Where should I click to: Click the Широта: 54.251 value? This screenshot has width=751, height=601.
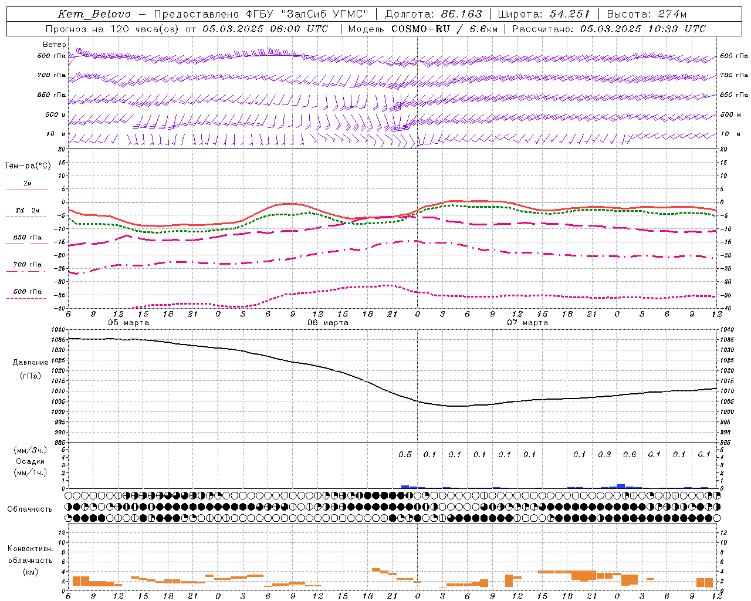click(x=543, y=14)
